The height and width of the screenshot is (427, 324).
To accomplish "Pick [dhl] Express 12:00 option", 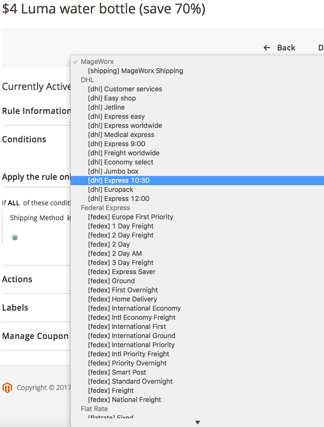I will (x=198, y=199).
